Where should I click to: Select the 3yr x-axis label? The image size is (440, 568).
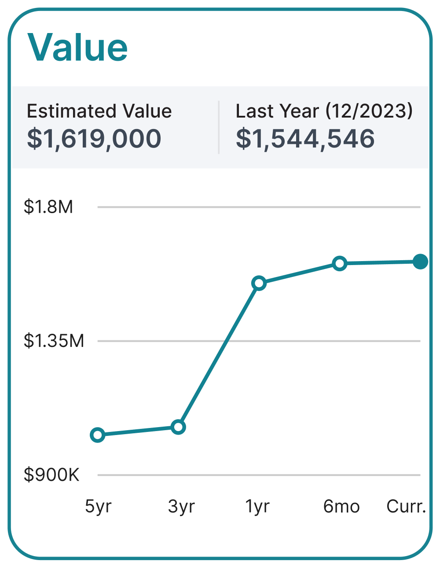[181, 507]
